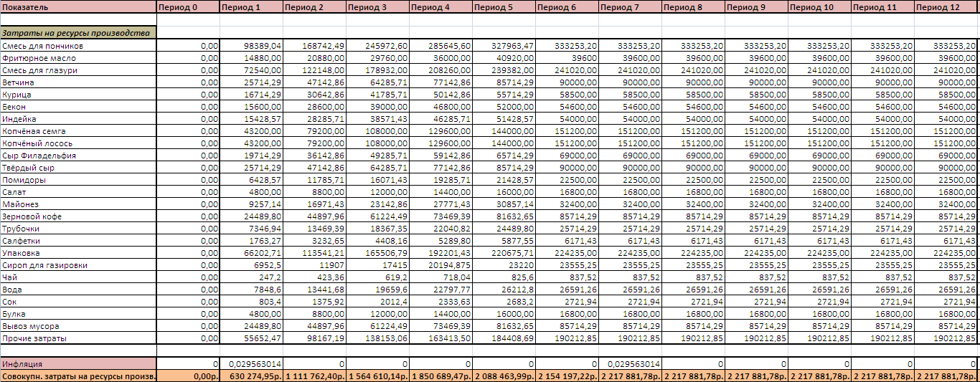Select the Период 1 column header
This screenshot has height=382, width=980.
(x=251, y=7)
